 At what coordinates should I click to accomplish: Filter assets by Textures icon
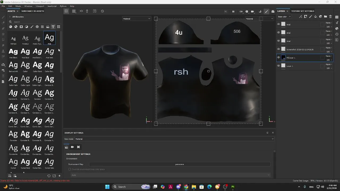point(42,27)
